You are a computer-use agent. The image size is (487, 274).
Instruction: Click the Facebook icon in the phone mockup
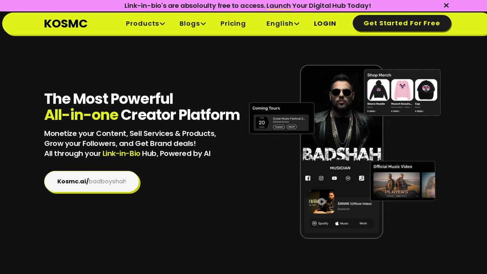pyautogui.click(x=308, y=178)
